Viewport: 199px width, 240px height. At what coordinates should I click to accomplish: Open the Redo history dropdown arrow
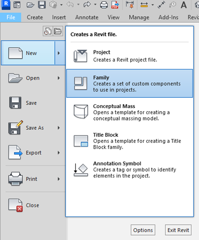pos(95,5)
